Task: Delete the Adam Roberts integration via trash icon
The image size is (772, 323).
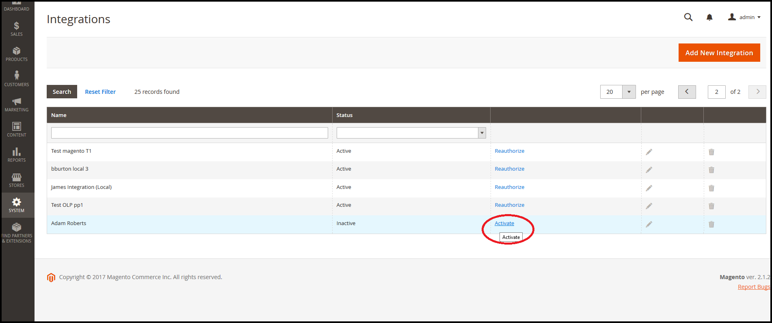Action: tap(711, 224)
